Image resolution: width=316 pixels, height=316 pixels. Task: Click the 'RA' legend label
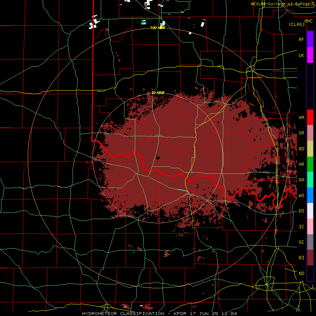tap(301, 180)
